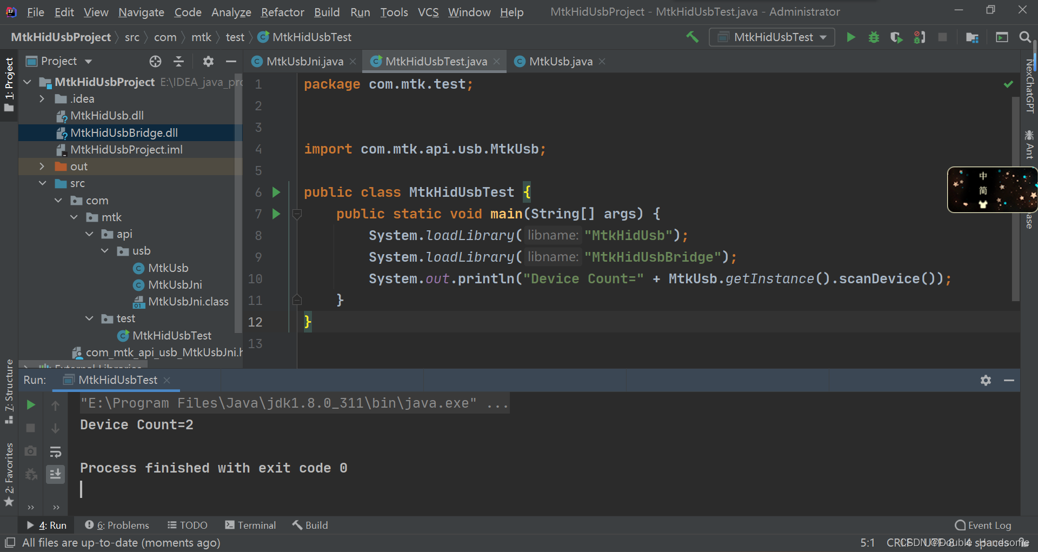The width and height of the screenshot is (1038, 552).
Task: Open the select frame/window icon in toolbar
Action: pos(1002,37)
